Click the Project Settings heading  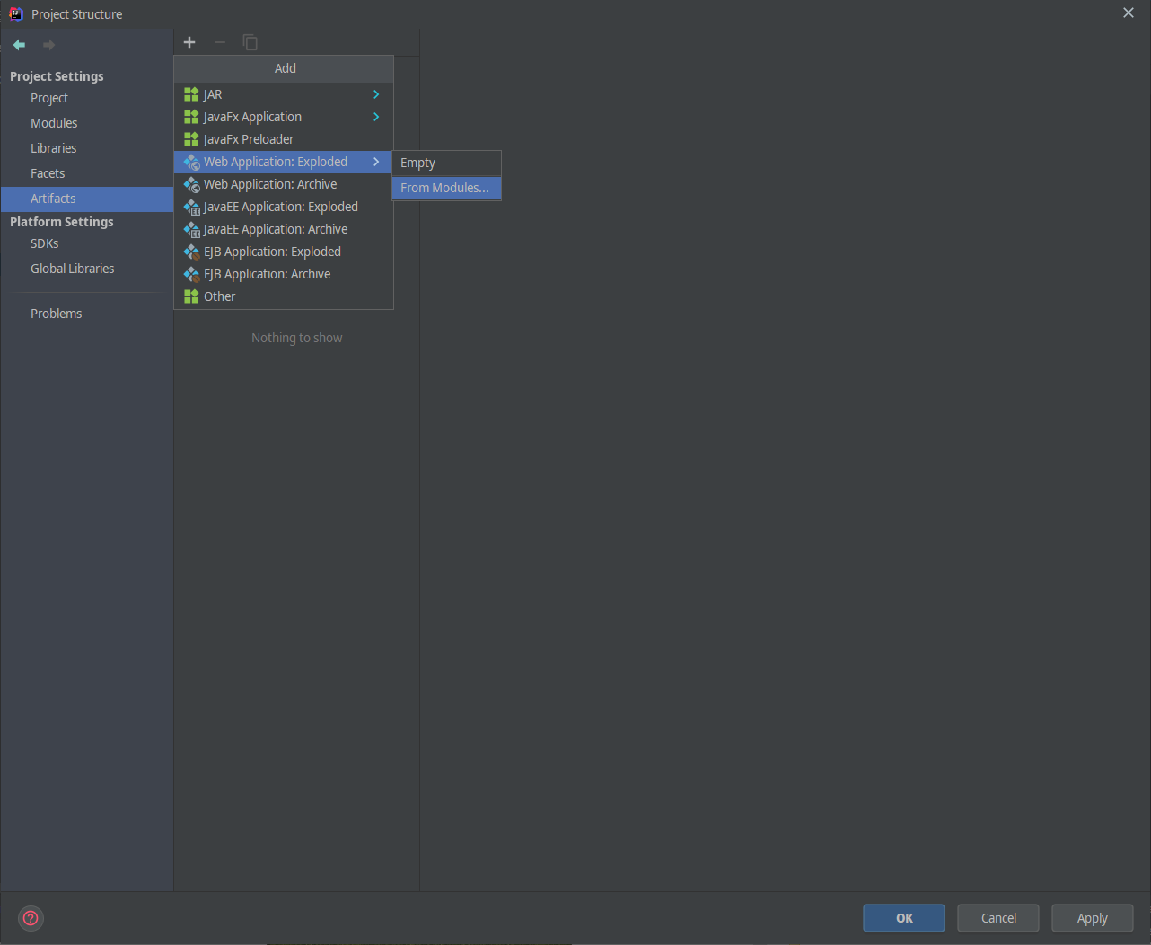tap(57, 76)
